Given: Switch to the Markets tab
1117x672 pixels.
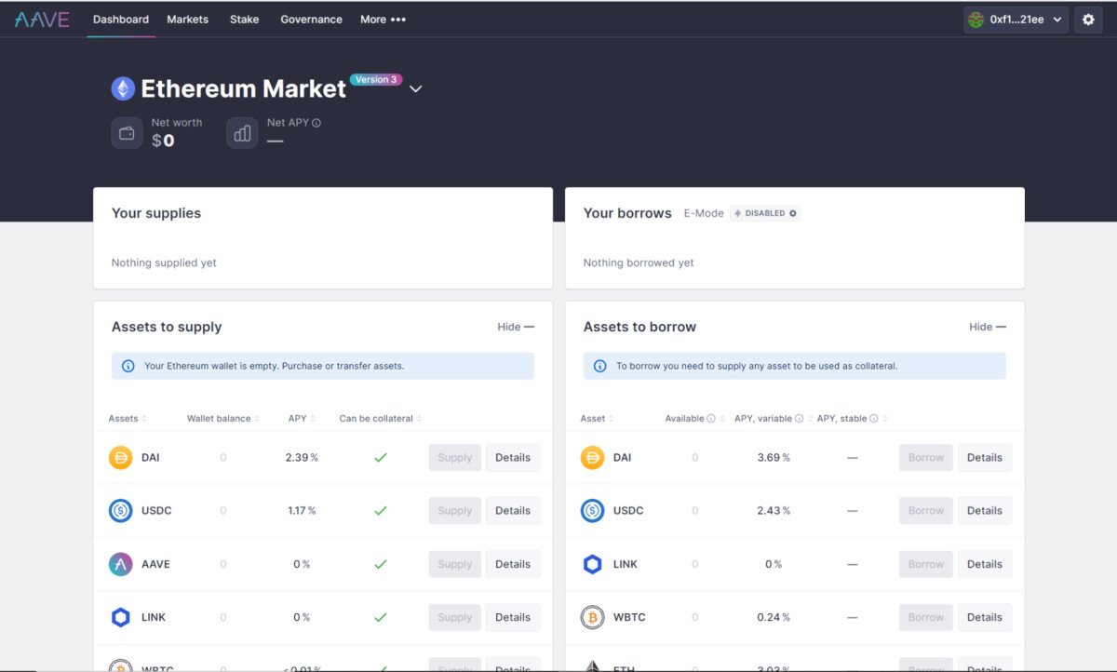Looking at the screenshot, I should [x=187, y=19].
